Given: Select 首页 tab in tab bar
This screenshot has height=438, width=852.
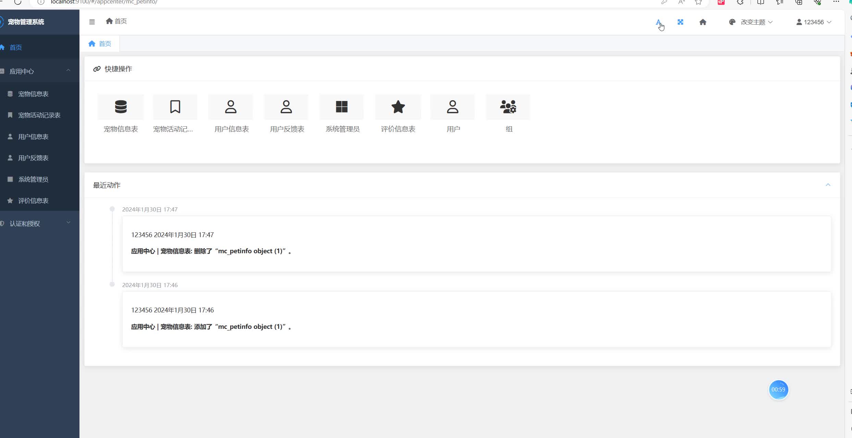Looking at the screenshot, I should pyautogui.click(x=100, y=44).
